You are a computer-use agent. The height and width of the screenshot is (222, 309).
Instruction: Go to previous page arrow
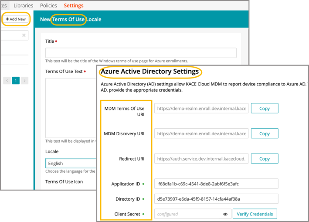(x=7, y=81)
